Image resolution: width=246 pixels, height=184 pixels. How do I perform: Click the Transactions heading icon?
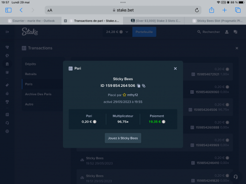(24, 48)
